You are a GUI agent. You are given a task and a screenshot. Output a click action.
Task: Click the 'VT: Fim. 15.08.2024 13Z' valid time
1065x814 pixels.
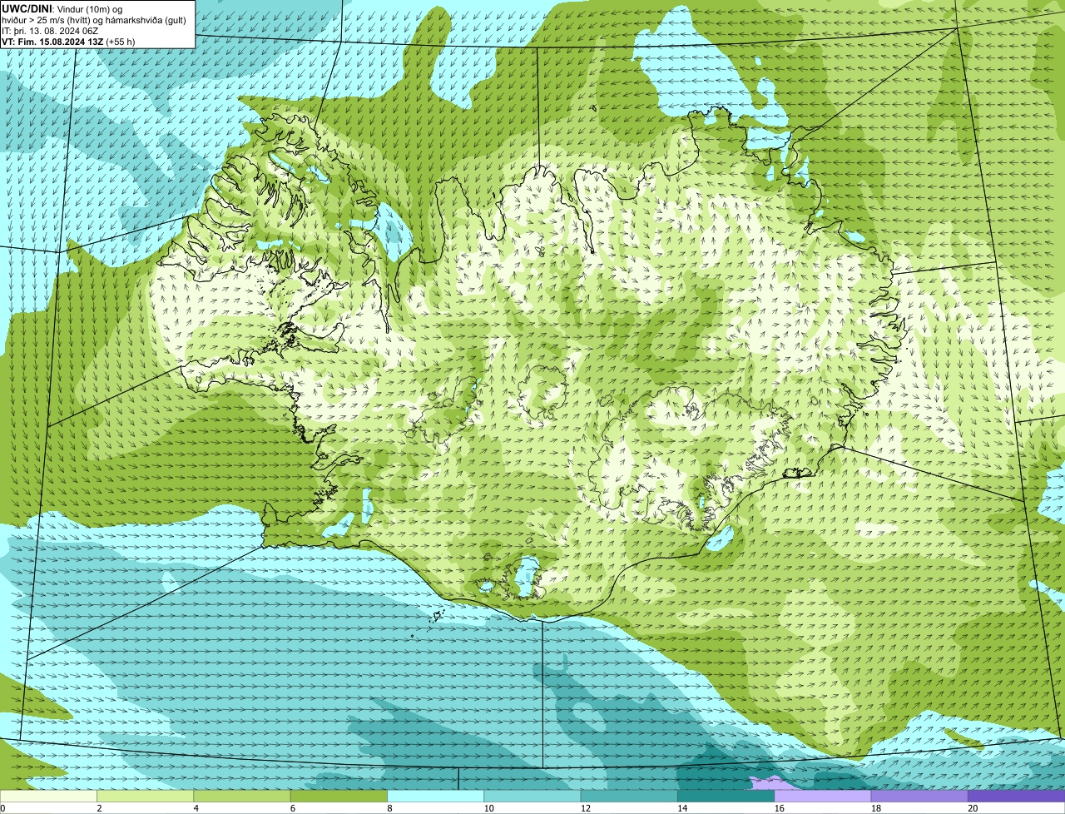click(x=52, y=42)
